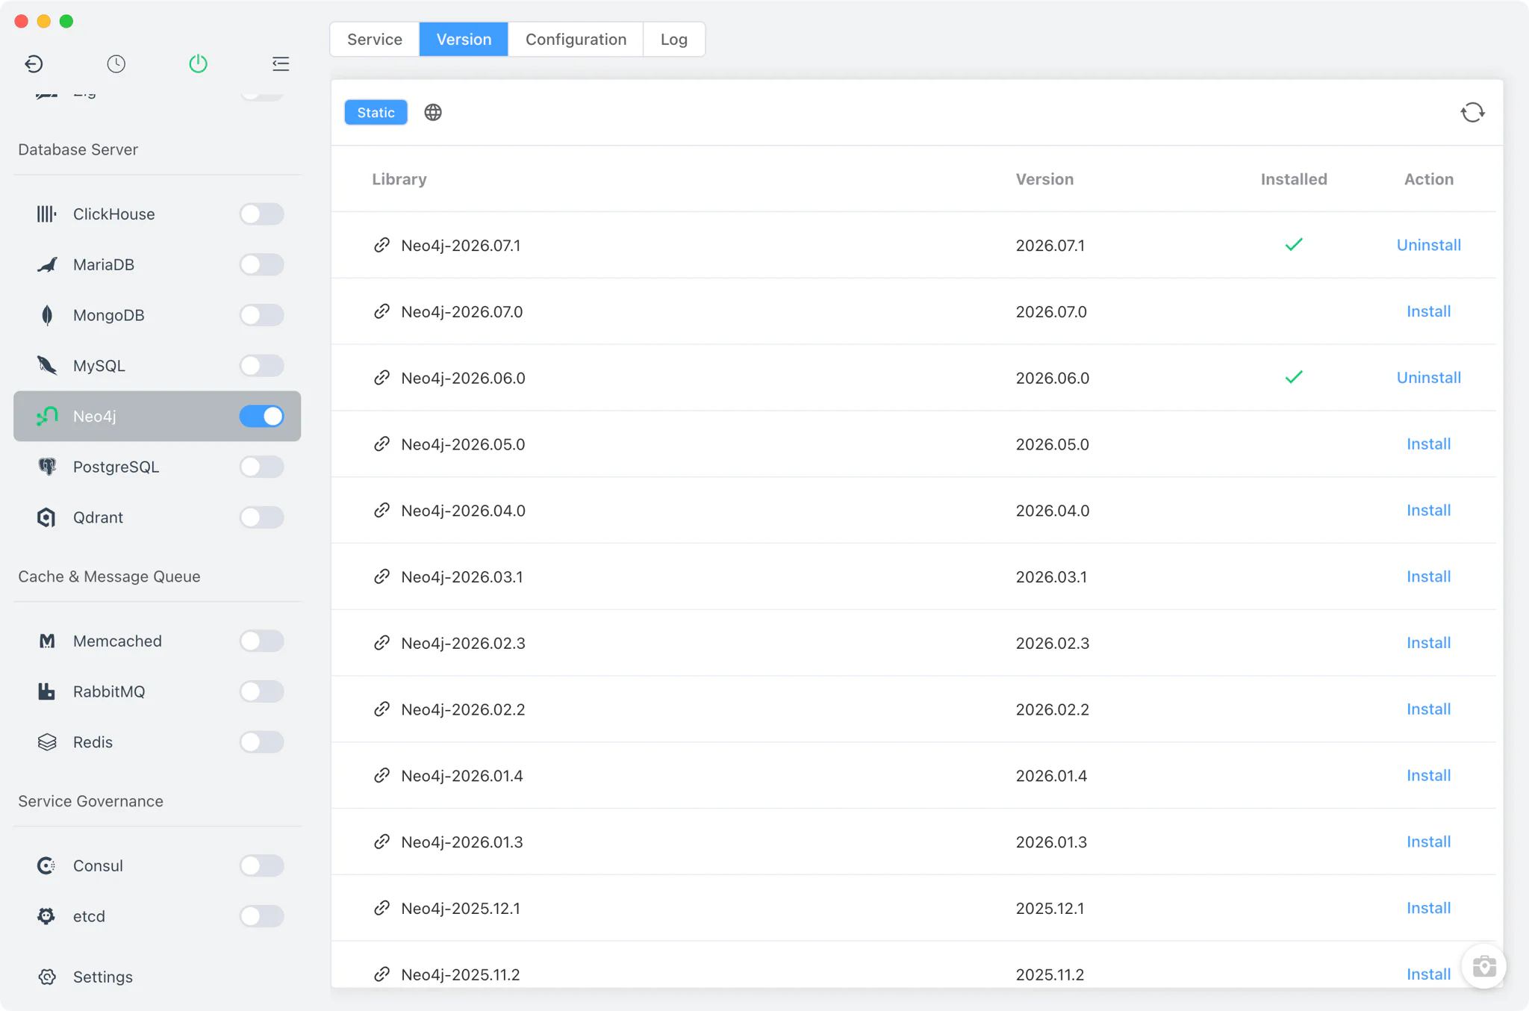Image resolution: width=1529 pixels, height=1011 pixels.
Task: Refresh the version list
Action: (1472, 113)
